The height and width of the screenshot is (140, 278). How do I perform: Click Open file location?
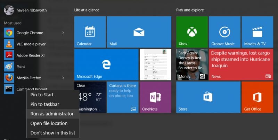[49, 123]
